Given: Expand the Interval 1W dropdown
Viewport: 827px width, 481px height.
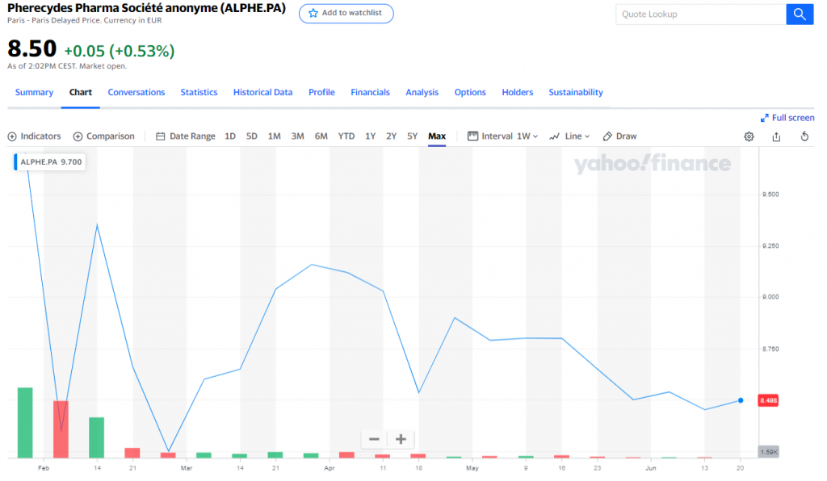Looking at the screenshot, I should point(502,136).
